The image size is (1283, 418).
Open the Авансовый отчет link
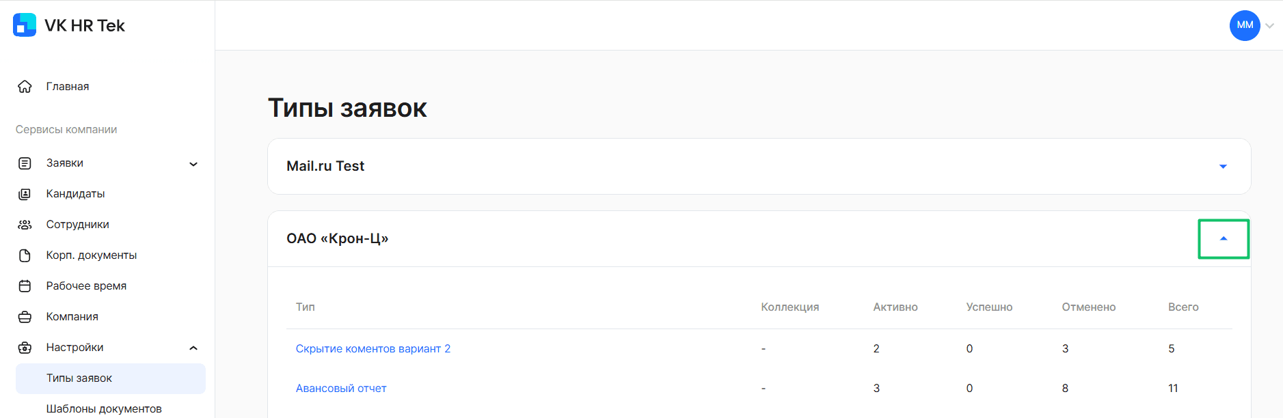341,389
